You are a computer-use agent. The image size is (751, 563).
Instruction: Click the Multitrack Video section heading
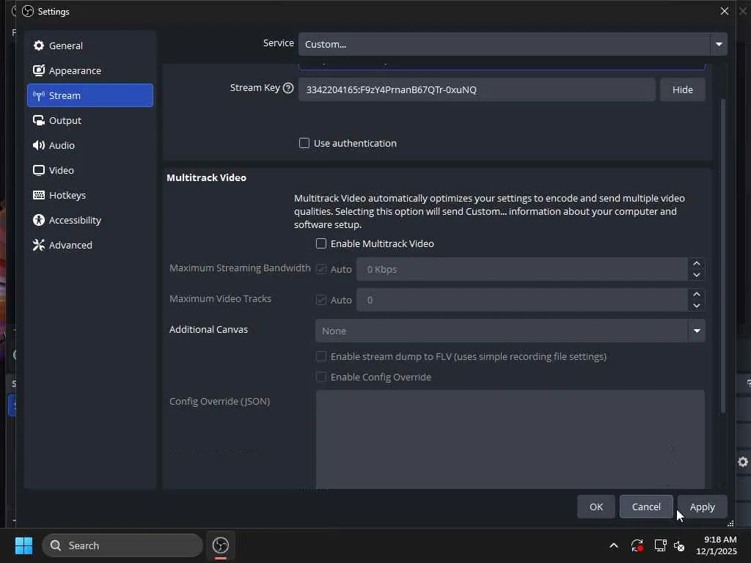tap(206, 177)
